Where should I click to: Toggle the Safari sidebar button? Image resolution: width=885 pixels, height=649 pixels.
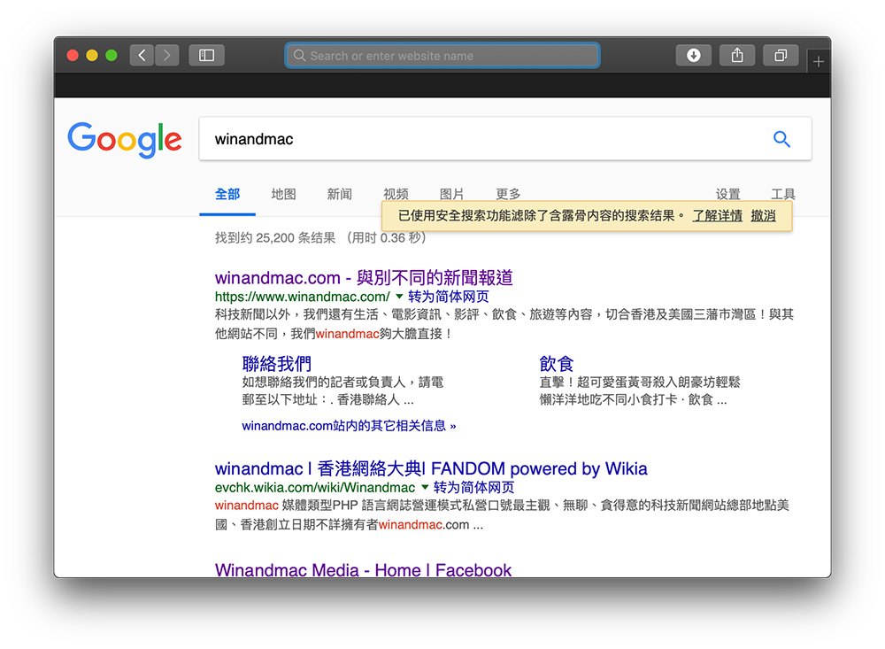click(x=206, y=56)
